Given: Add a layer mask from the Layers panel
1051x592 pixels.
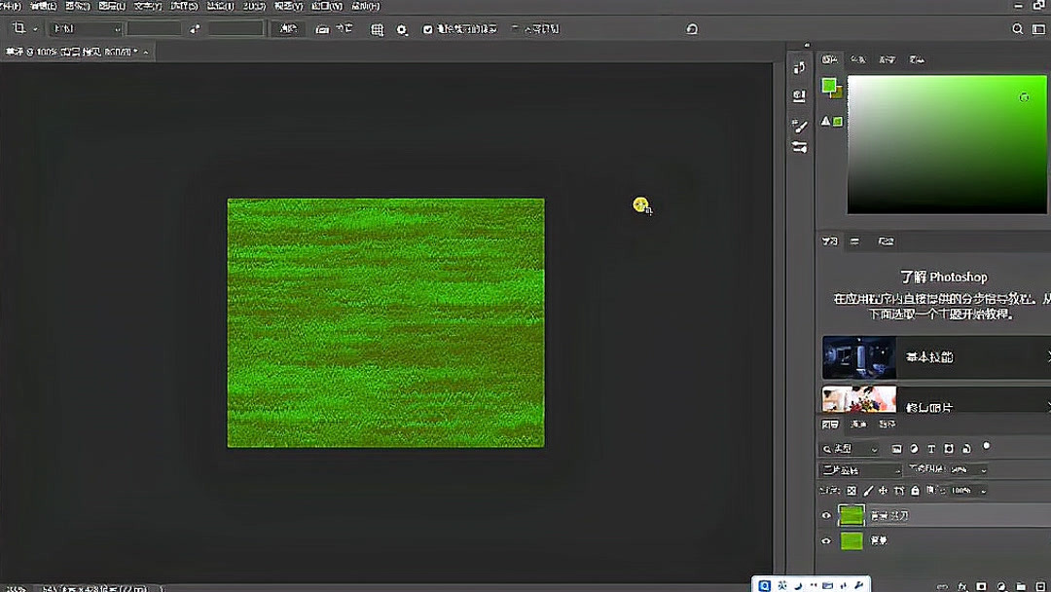Looking at the screenshot, I should click(x=981, y=585).
